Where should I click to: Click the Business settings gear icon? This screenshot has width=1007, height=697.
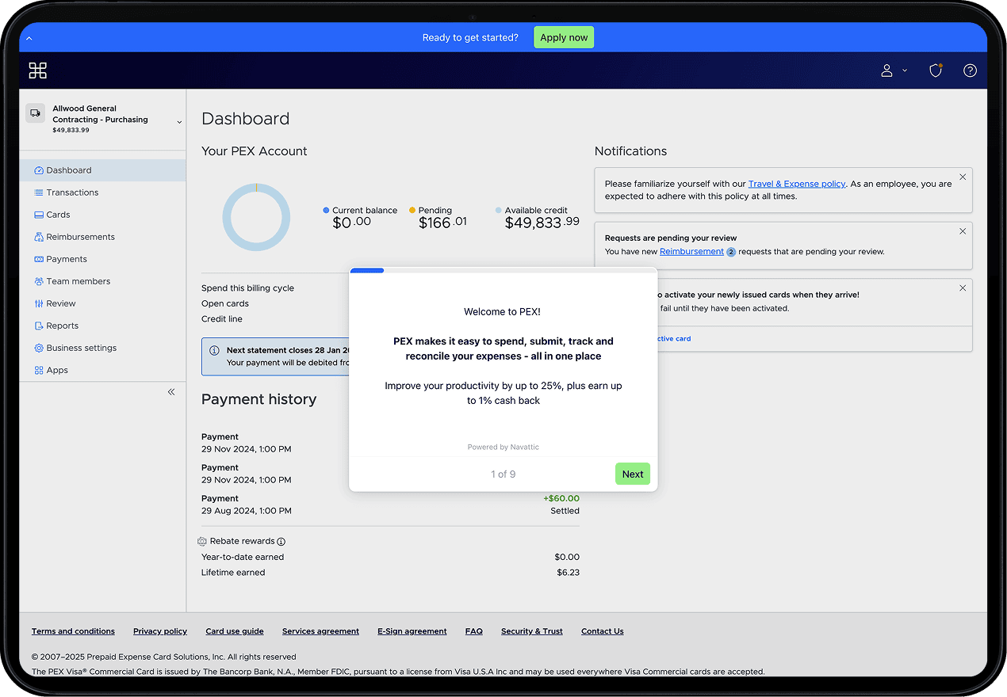tap(39, 348)
